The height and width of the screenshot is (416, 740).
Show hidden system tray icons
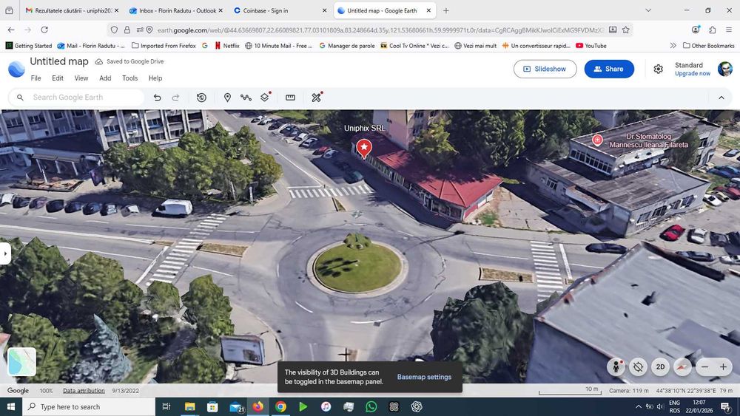pyautogui.click(x=638, y=406)
